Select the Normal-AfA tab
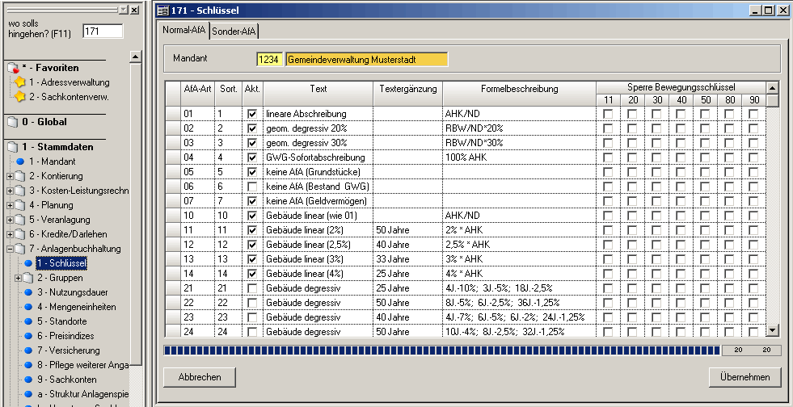Viewport: 793px width, 407px height. pyautogui.click(x=184, y=31)
